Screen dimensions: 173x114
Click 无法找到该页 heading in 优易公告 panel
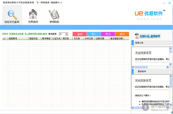[143, 53]
